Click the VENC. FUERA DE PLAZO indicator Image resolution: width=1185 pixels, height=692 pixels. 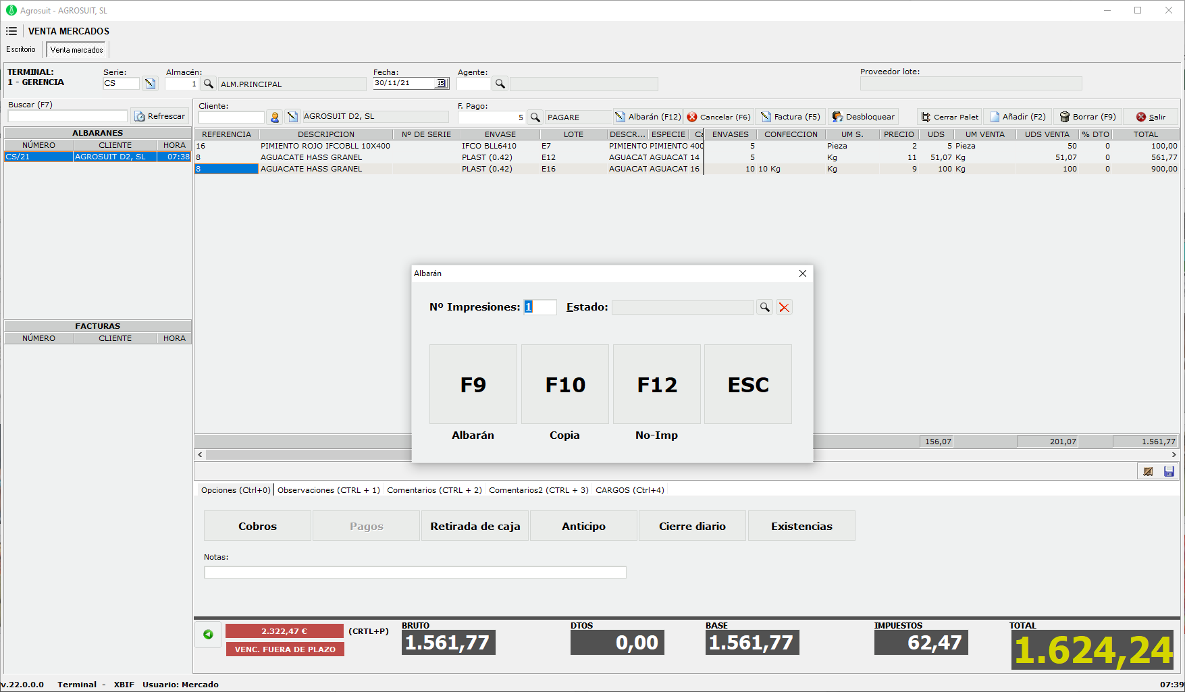pyautogui.click(x=285, y=649)
